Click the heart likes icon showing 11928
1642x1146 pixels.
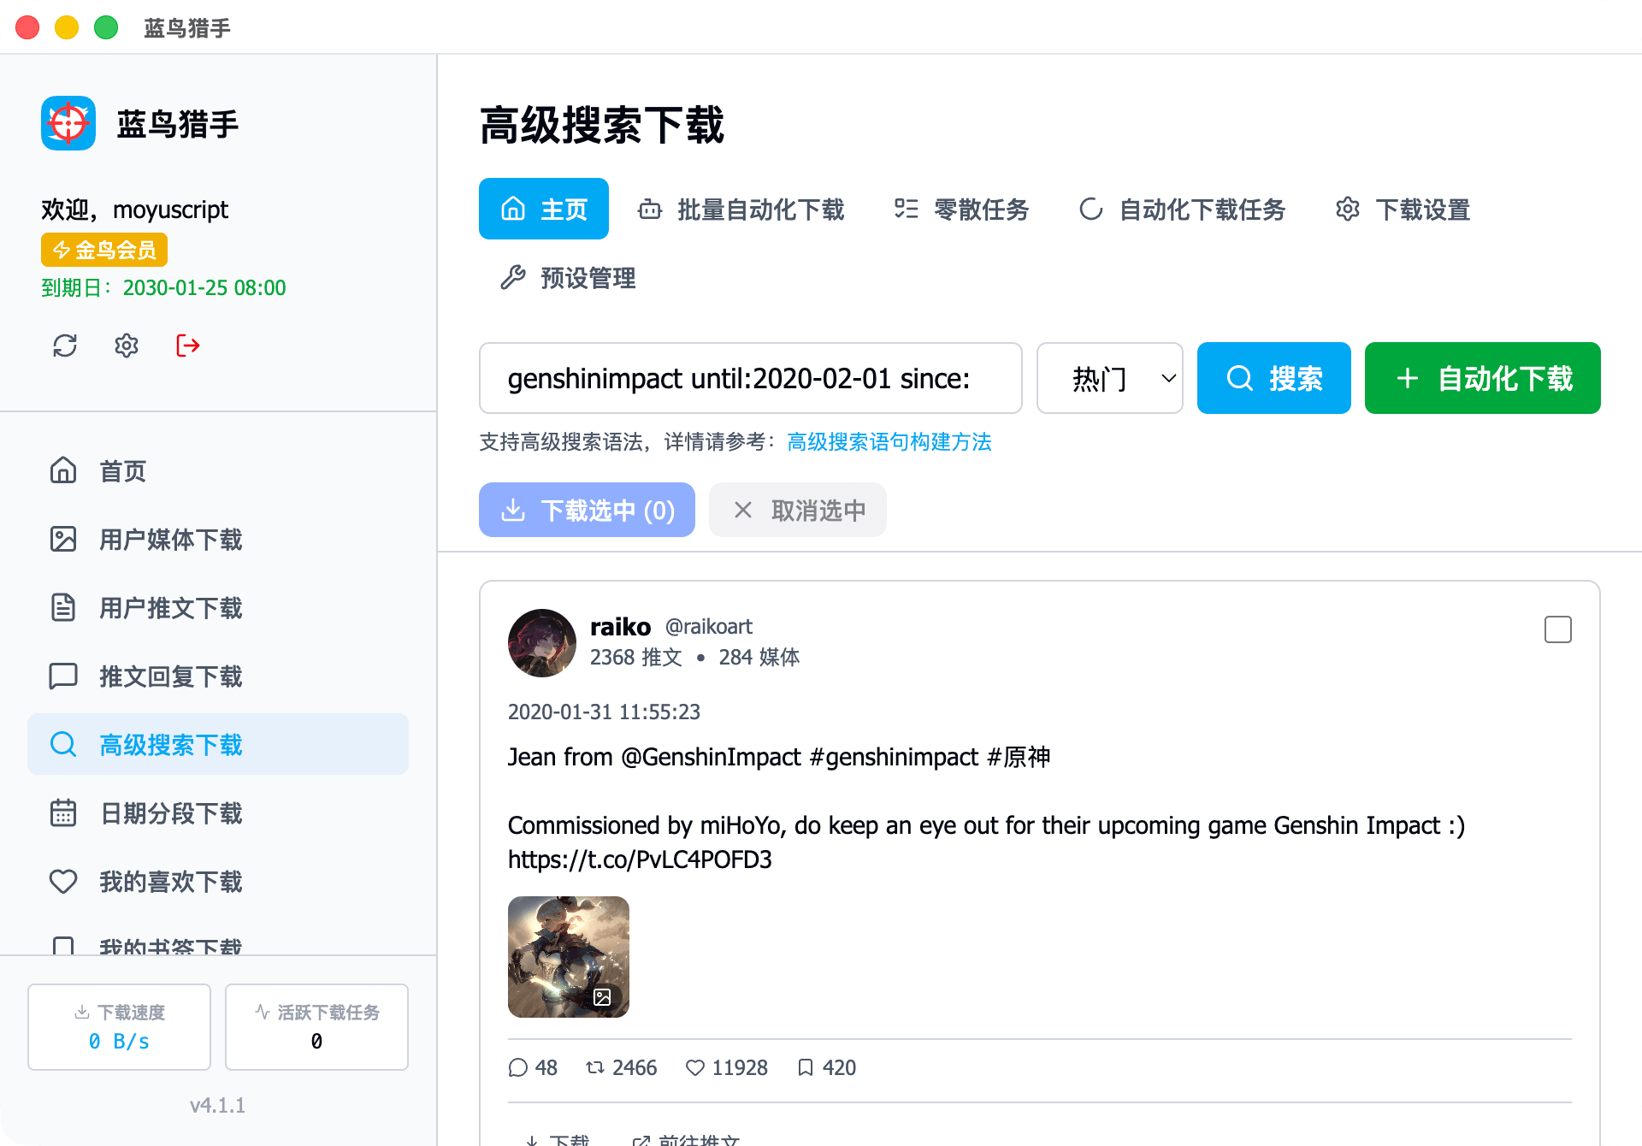tap(694, 1067)
